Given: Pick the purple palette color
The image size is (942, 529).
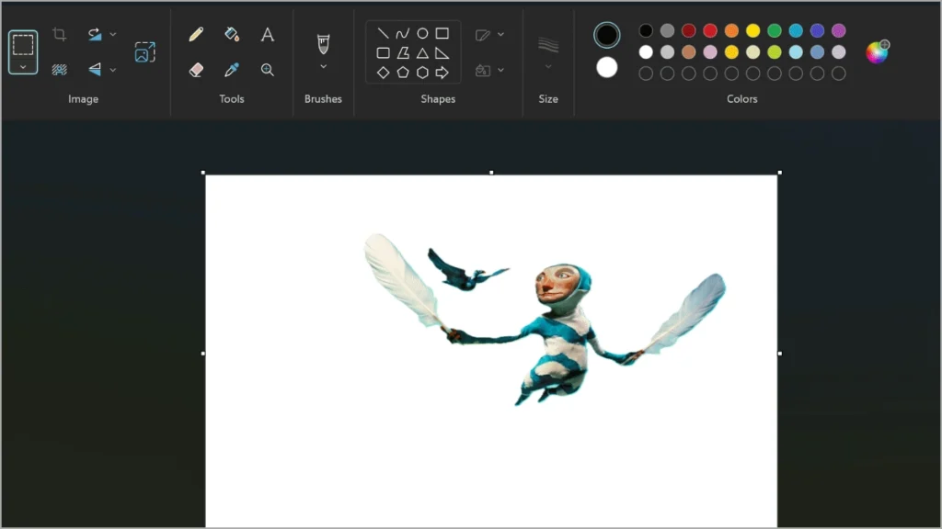Looking at the screenshot, I should coord(839,30).
